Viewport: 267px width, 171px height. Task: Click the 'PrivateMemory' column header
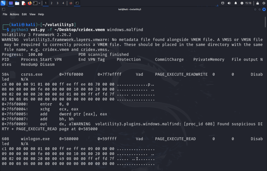[x=209, y=60]
